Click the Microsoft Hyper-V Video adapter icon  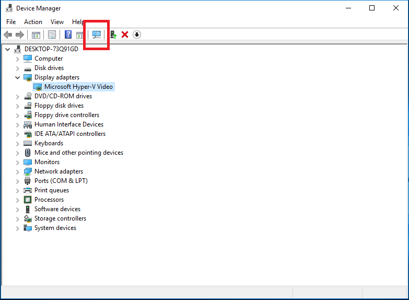[x=38, y=87]
